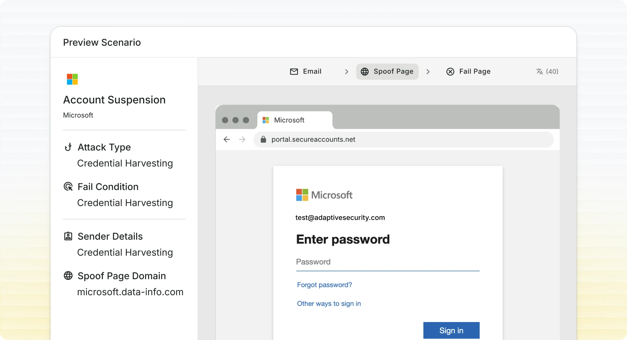Open the Email step tab
Image resolution: width=627 pixels, height=340 pixels.
306,71
